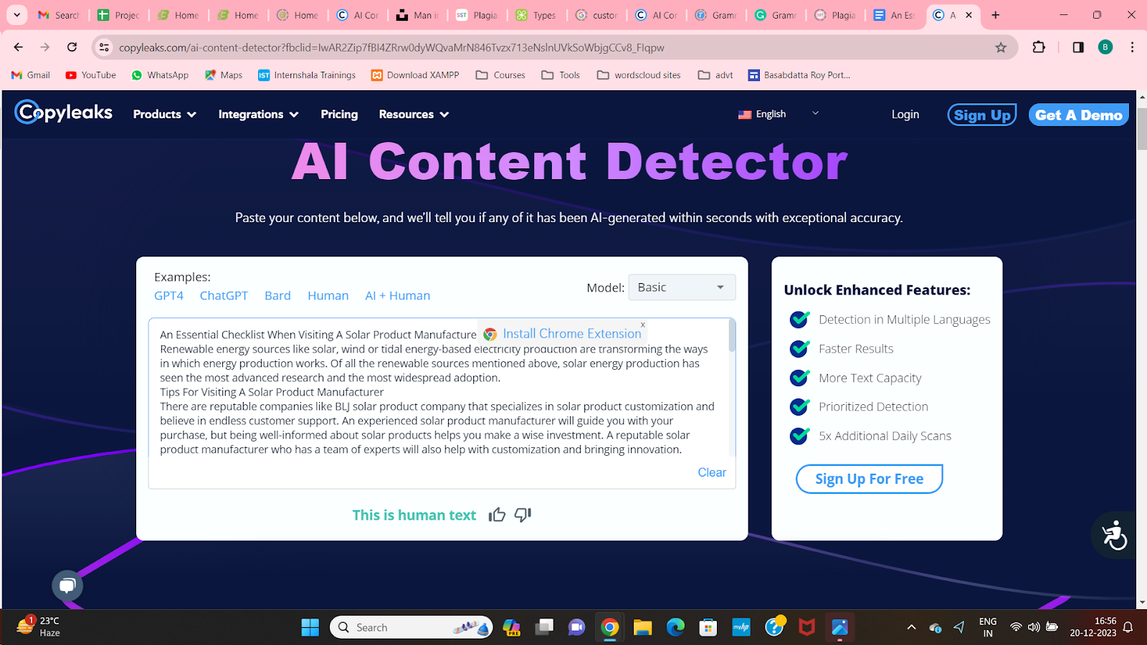
Task: Close the Install Chrome Extension popup
Action: tap(643, 325)
